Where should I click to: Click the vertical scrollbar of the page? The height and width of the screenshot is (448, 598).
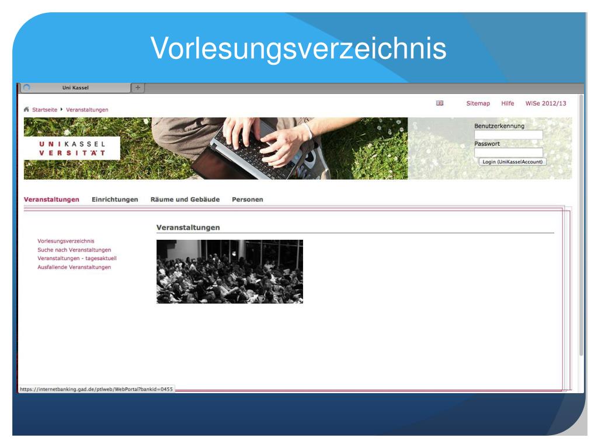tap(581, 225)
